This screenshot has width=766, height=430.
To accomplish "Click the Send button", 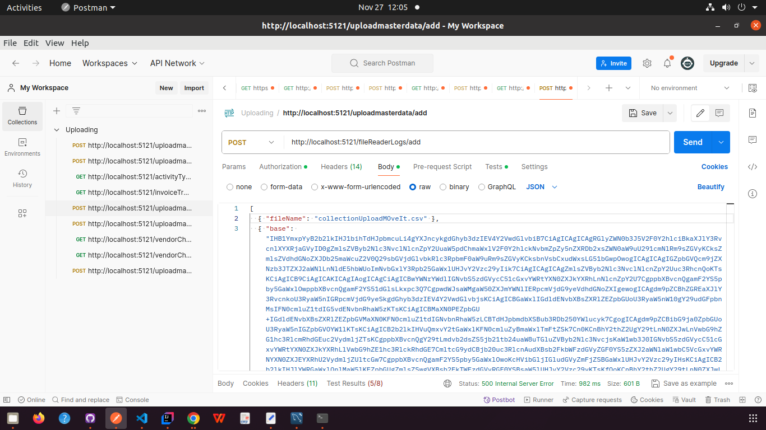I will [x=693, y=142].
